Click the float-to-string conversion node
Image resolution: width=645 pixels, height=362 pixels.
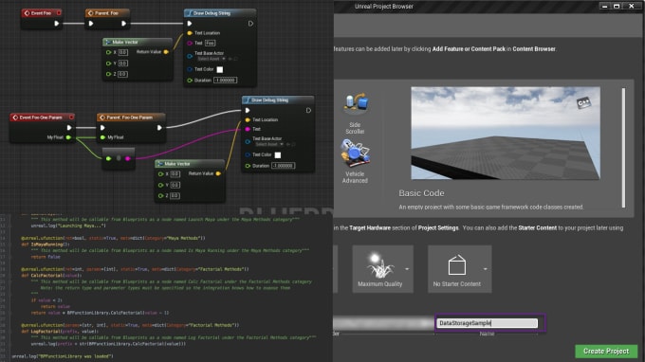[x=119, y=158]
